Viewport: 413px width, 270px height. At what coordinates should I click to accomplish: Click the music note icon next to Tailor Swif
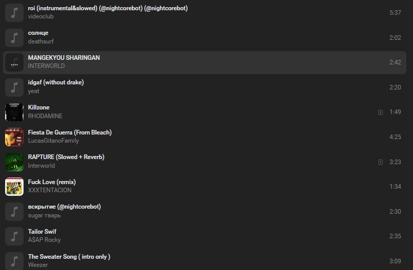coord(14,236)
